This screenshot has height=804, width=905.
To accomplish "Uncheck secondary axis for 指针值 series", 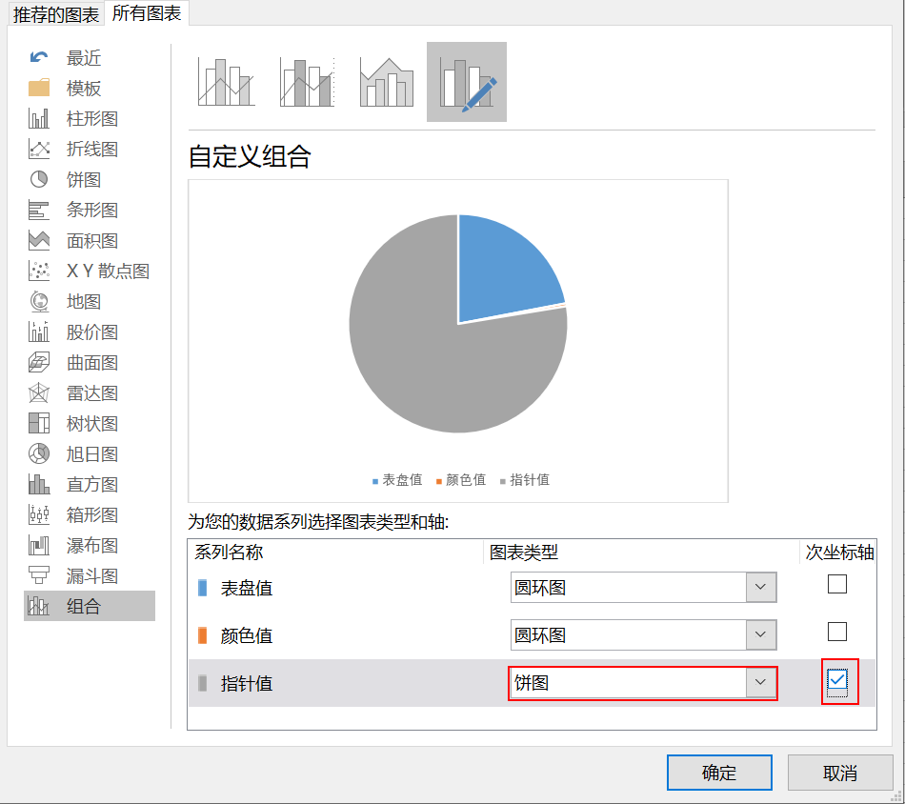I will coord(837,679).
